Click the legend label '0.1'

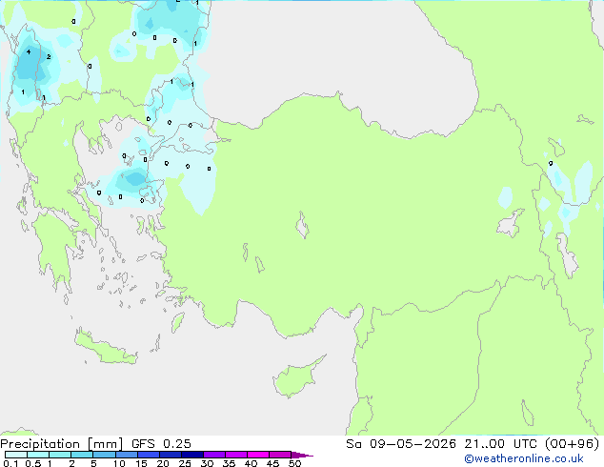[10, 463]
